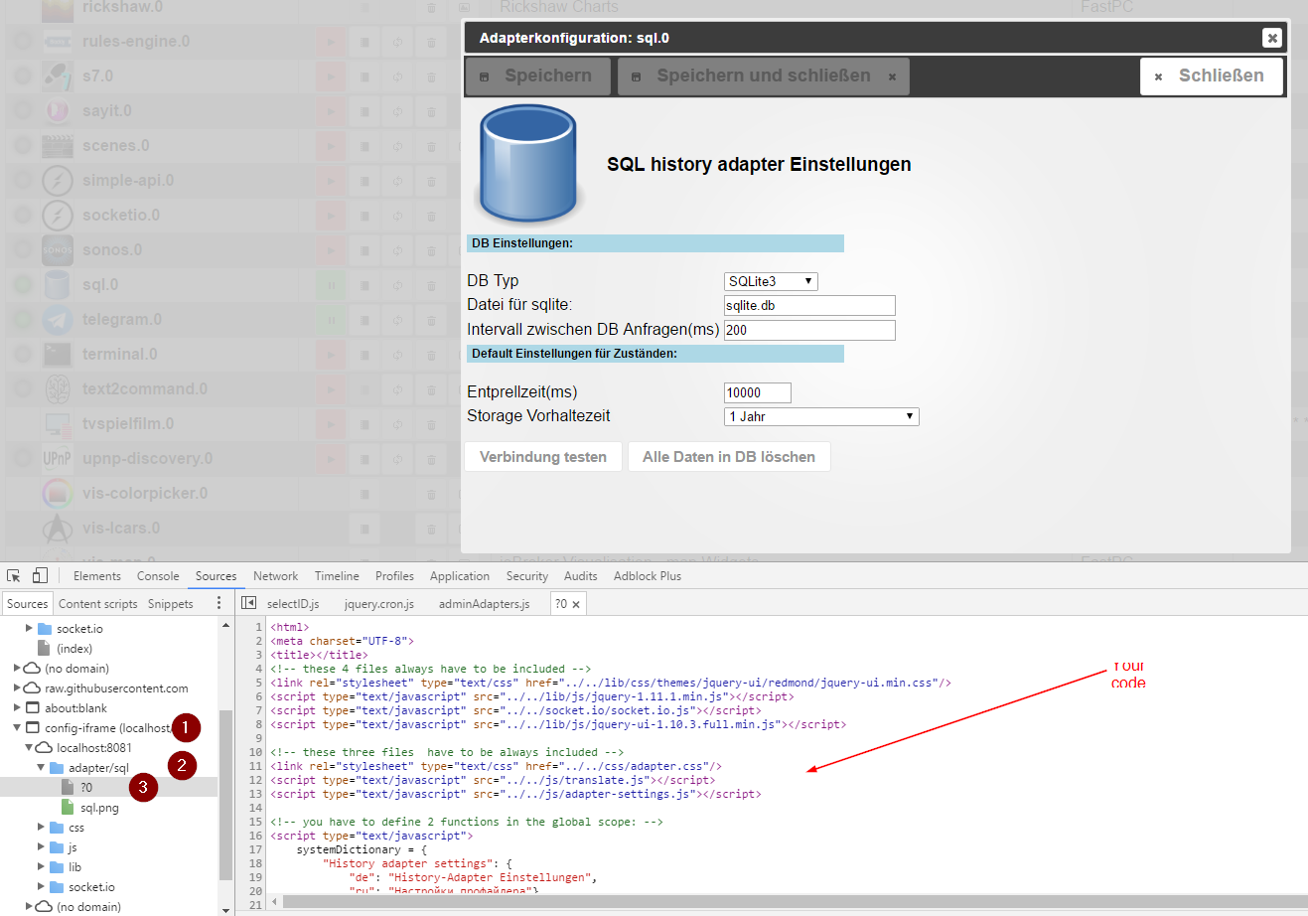
Task: Focus the Datei für sqlite field
Action: (x=809, y=305)
